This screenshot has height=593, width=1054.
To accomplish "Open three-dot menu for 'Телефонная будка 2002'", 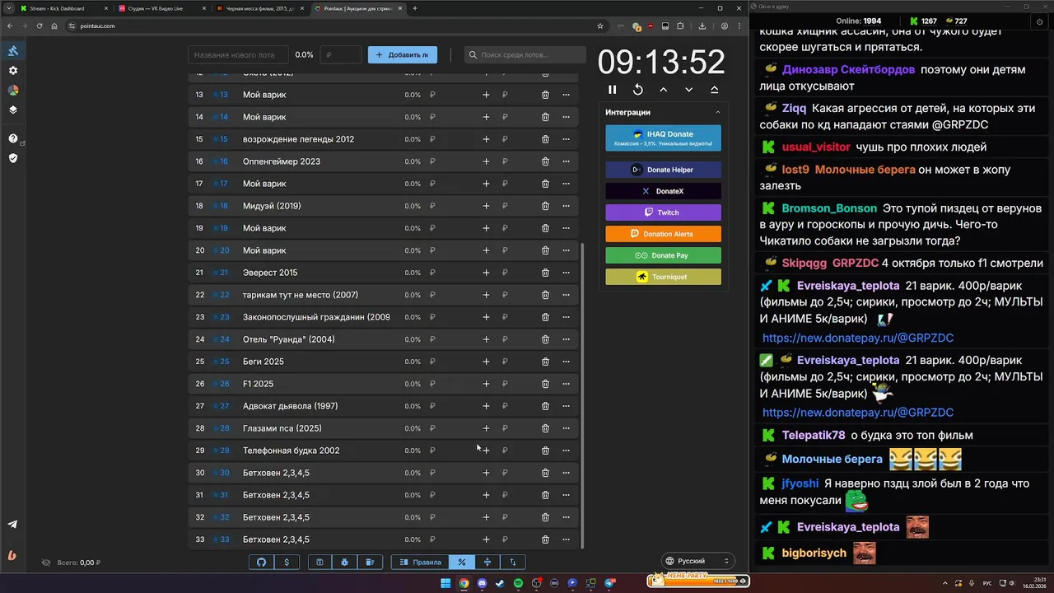I will (x=566, y=451).
